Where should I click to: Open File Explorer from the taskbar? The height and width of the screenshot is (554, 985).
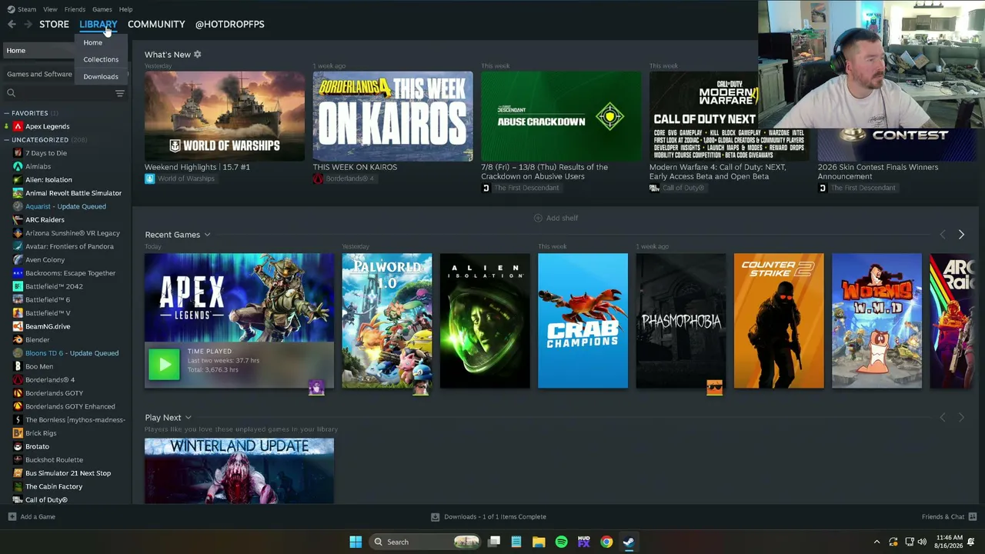(x=539, y=542)
